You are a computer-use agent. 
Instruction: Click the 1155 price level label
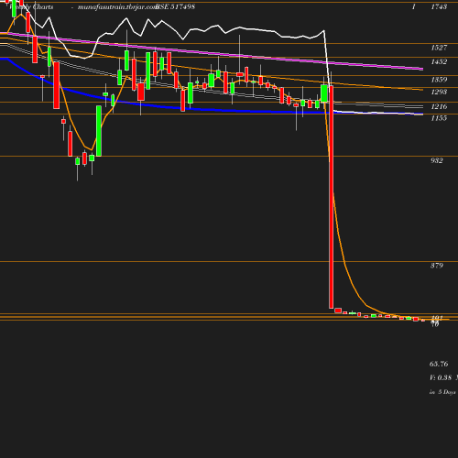pyautogui.click(x=439, y=118)
